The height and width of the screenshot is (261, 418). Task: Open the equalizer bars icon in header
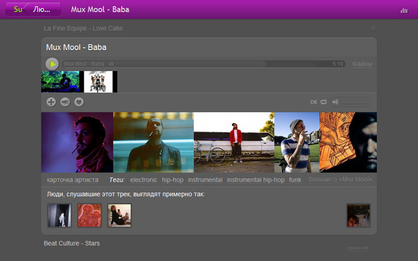[x=404, y=10]
